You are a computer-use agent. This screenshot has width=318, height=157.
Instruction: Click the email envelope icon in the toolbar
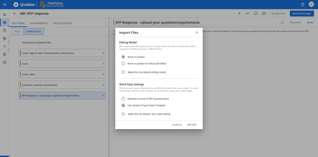pyautogui.click(x=264, y=13)
